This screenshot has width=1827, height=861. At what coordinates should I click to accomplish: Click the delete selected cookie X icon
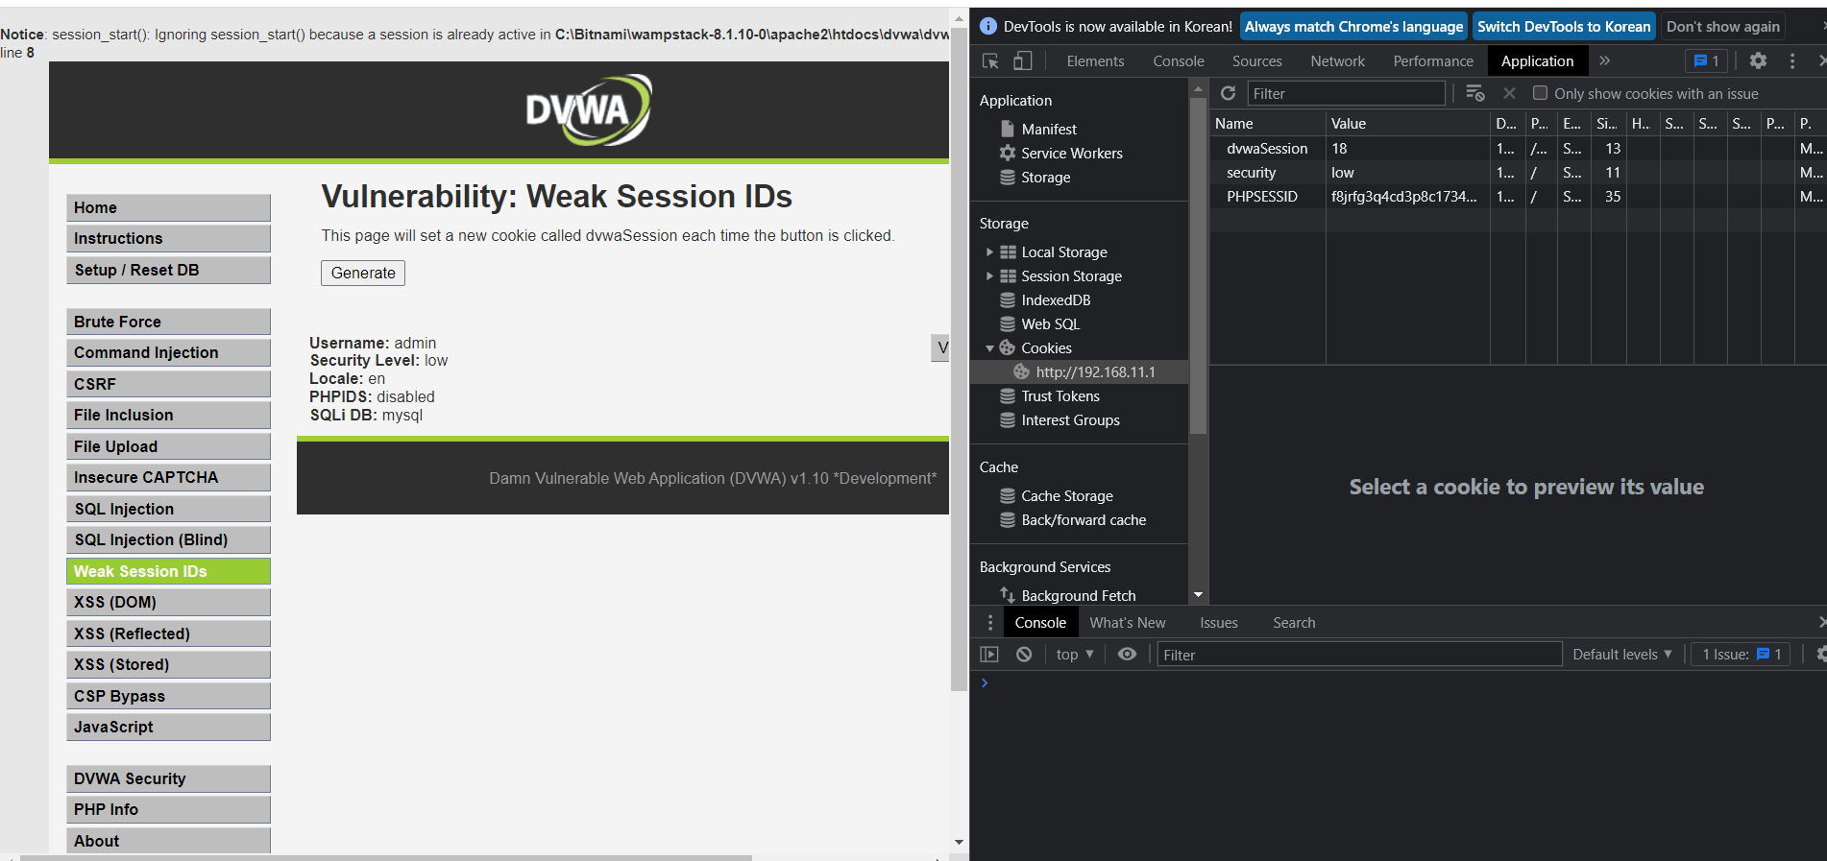1509,93
